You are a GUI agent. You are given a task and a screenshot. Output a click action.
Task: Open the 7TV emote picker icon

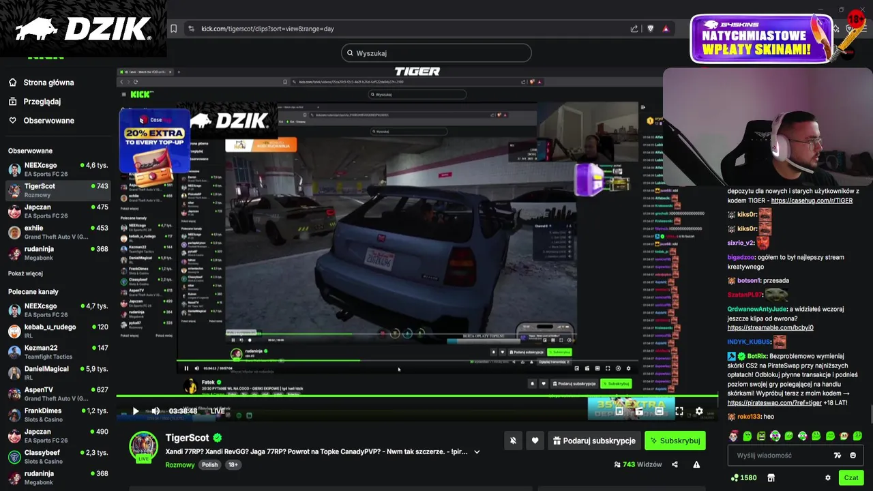(x=838, y=456)
